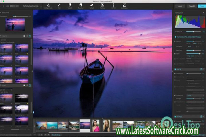
Task: Click the Fix Noise preset icon
Action: click(x=103, y=5)
